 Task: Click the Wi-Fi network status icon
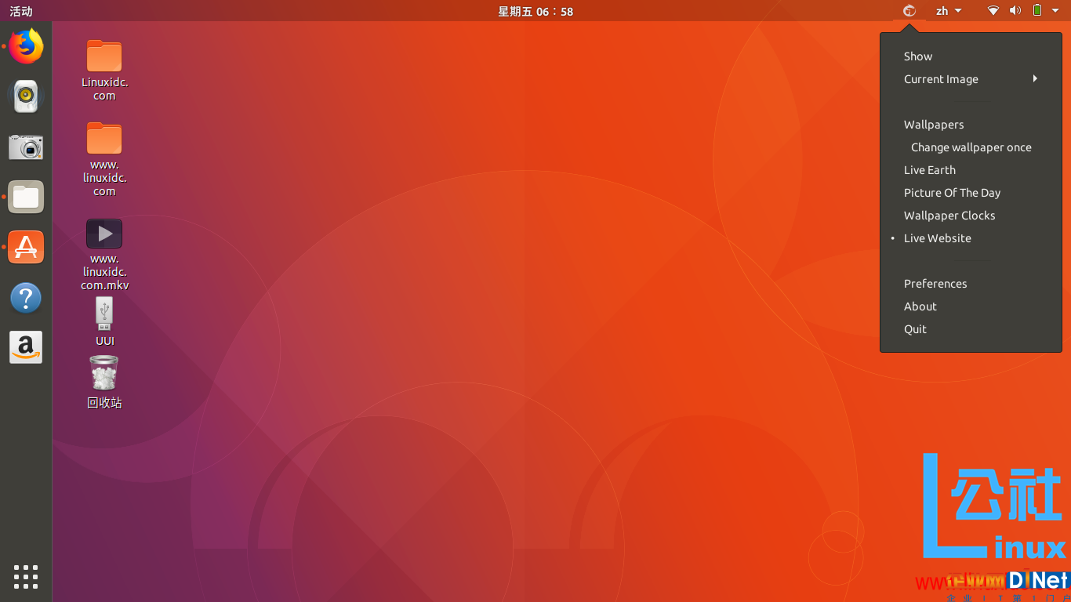(993, 11)
